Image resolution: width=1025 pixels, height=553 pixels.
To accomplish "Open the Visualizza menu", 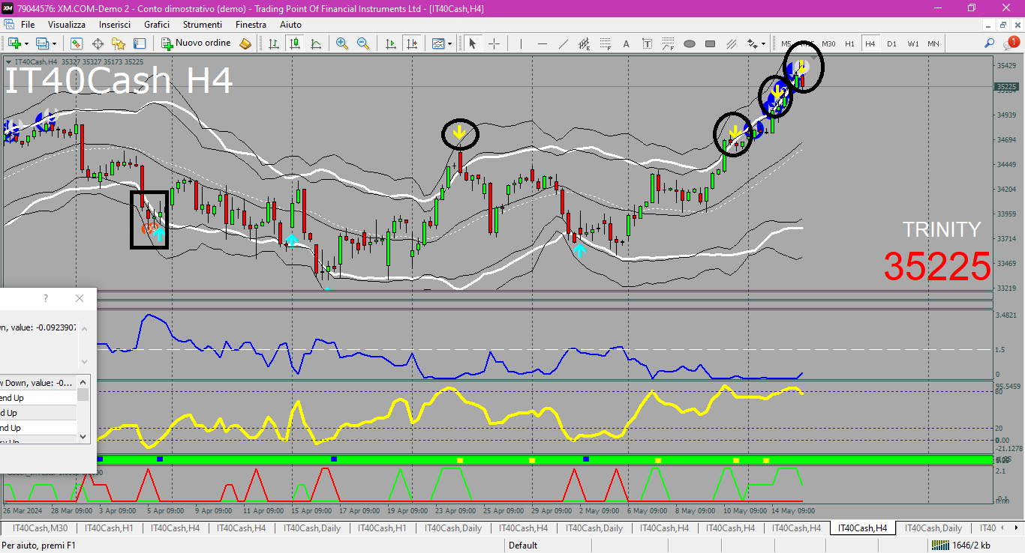I will coord(67,25).
